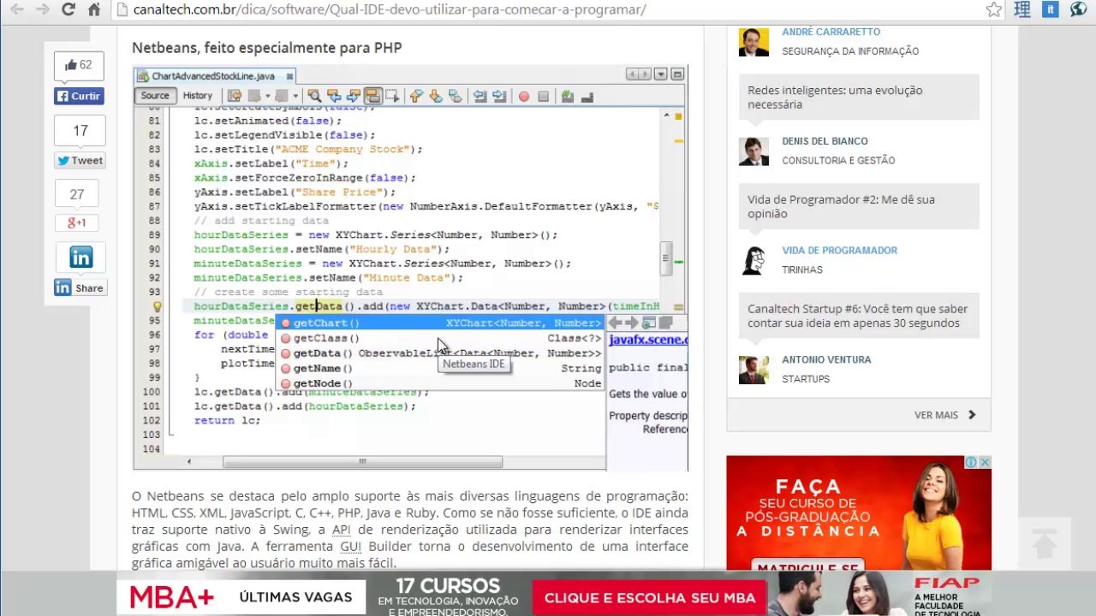Image resolution: width=1096 pixels, height=616 pixels.
Task: Toggle bookmark on the current line
Action: 455,96
